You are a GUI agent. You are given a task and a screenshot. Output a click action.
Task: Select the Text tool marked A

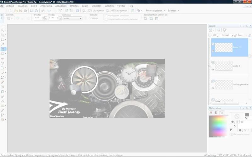[x=3, y=101]
